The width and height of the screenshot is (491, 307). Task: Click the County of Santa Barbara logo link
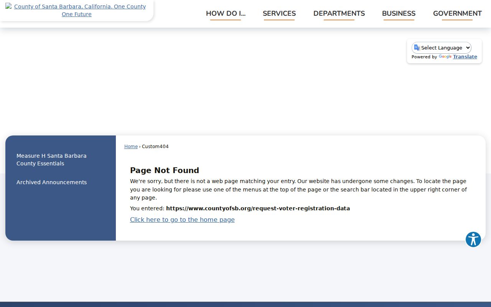(x=76, y=10)
